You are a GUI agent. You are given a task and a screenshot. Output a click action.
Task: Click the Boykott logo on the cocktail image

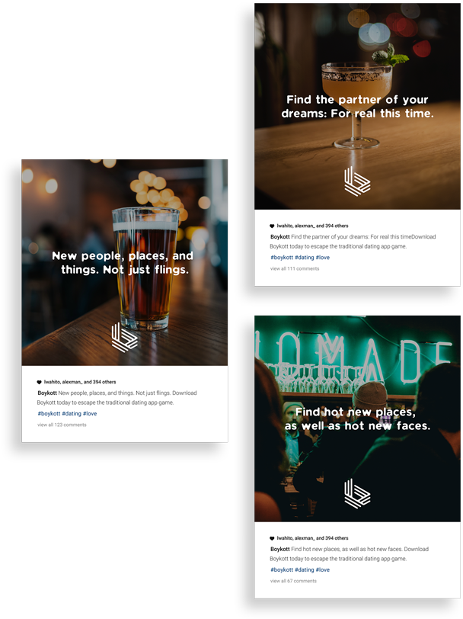(357, 181)
